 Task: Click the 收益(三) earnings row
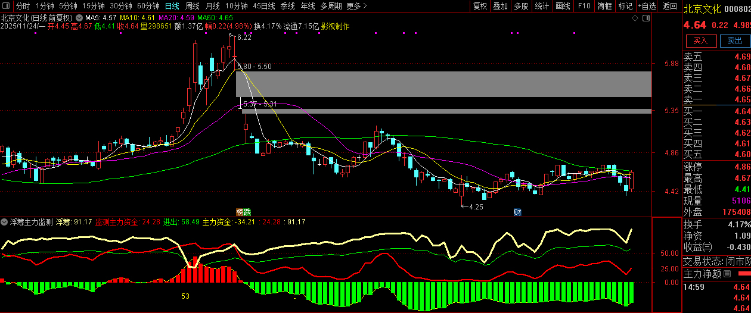(x=716, y=247)
